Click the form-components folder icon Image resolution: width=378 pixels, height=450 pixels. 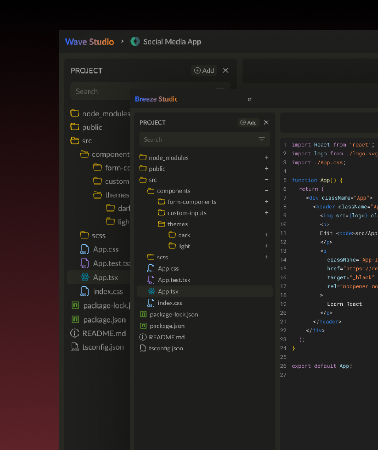[x=161, y=202]
